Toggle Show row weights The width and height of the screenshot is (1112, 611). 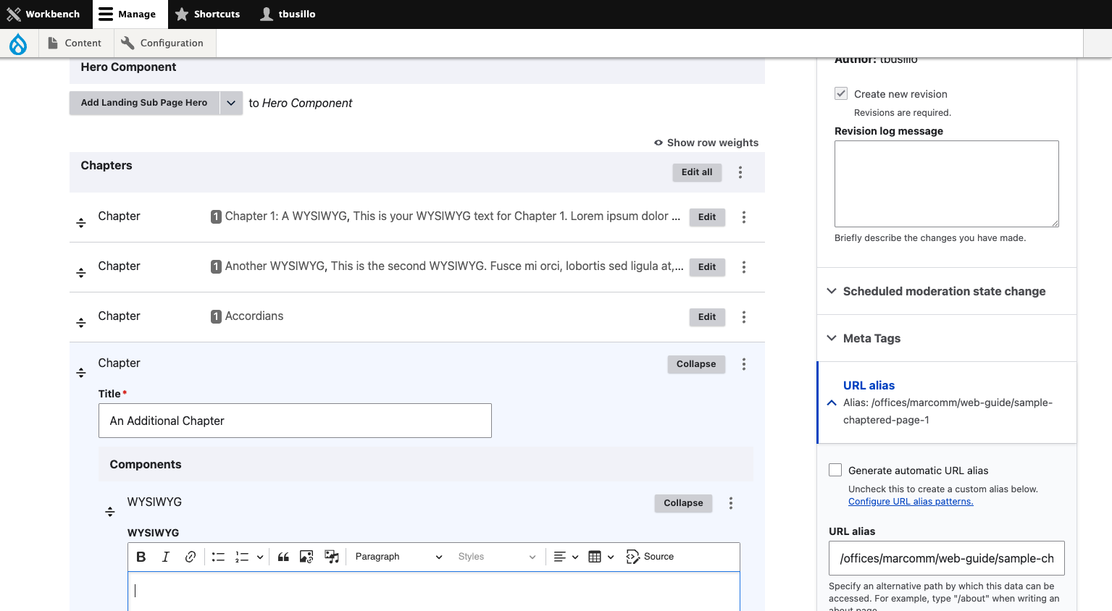(706, 143)
